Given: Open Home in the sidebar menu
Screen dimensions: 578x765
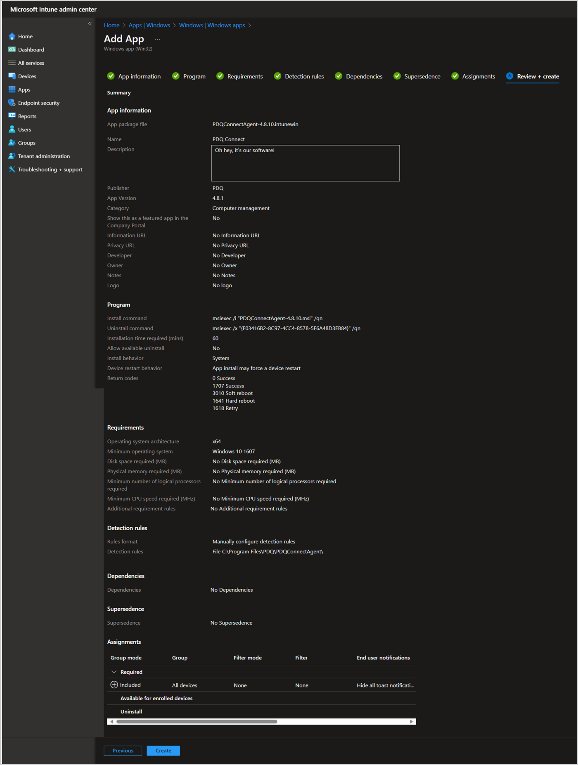Looking at the screenshot, I should point(25,36).
